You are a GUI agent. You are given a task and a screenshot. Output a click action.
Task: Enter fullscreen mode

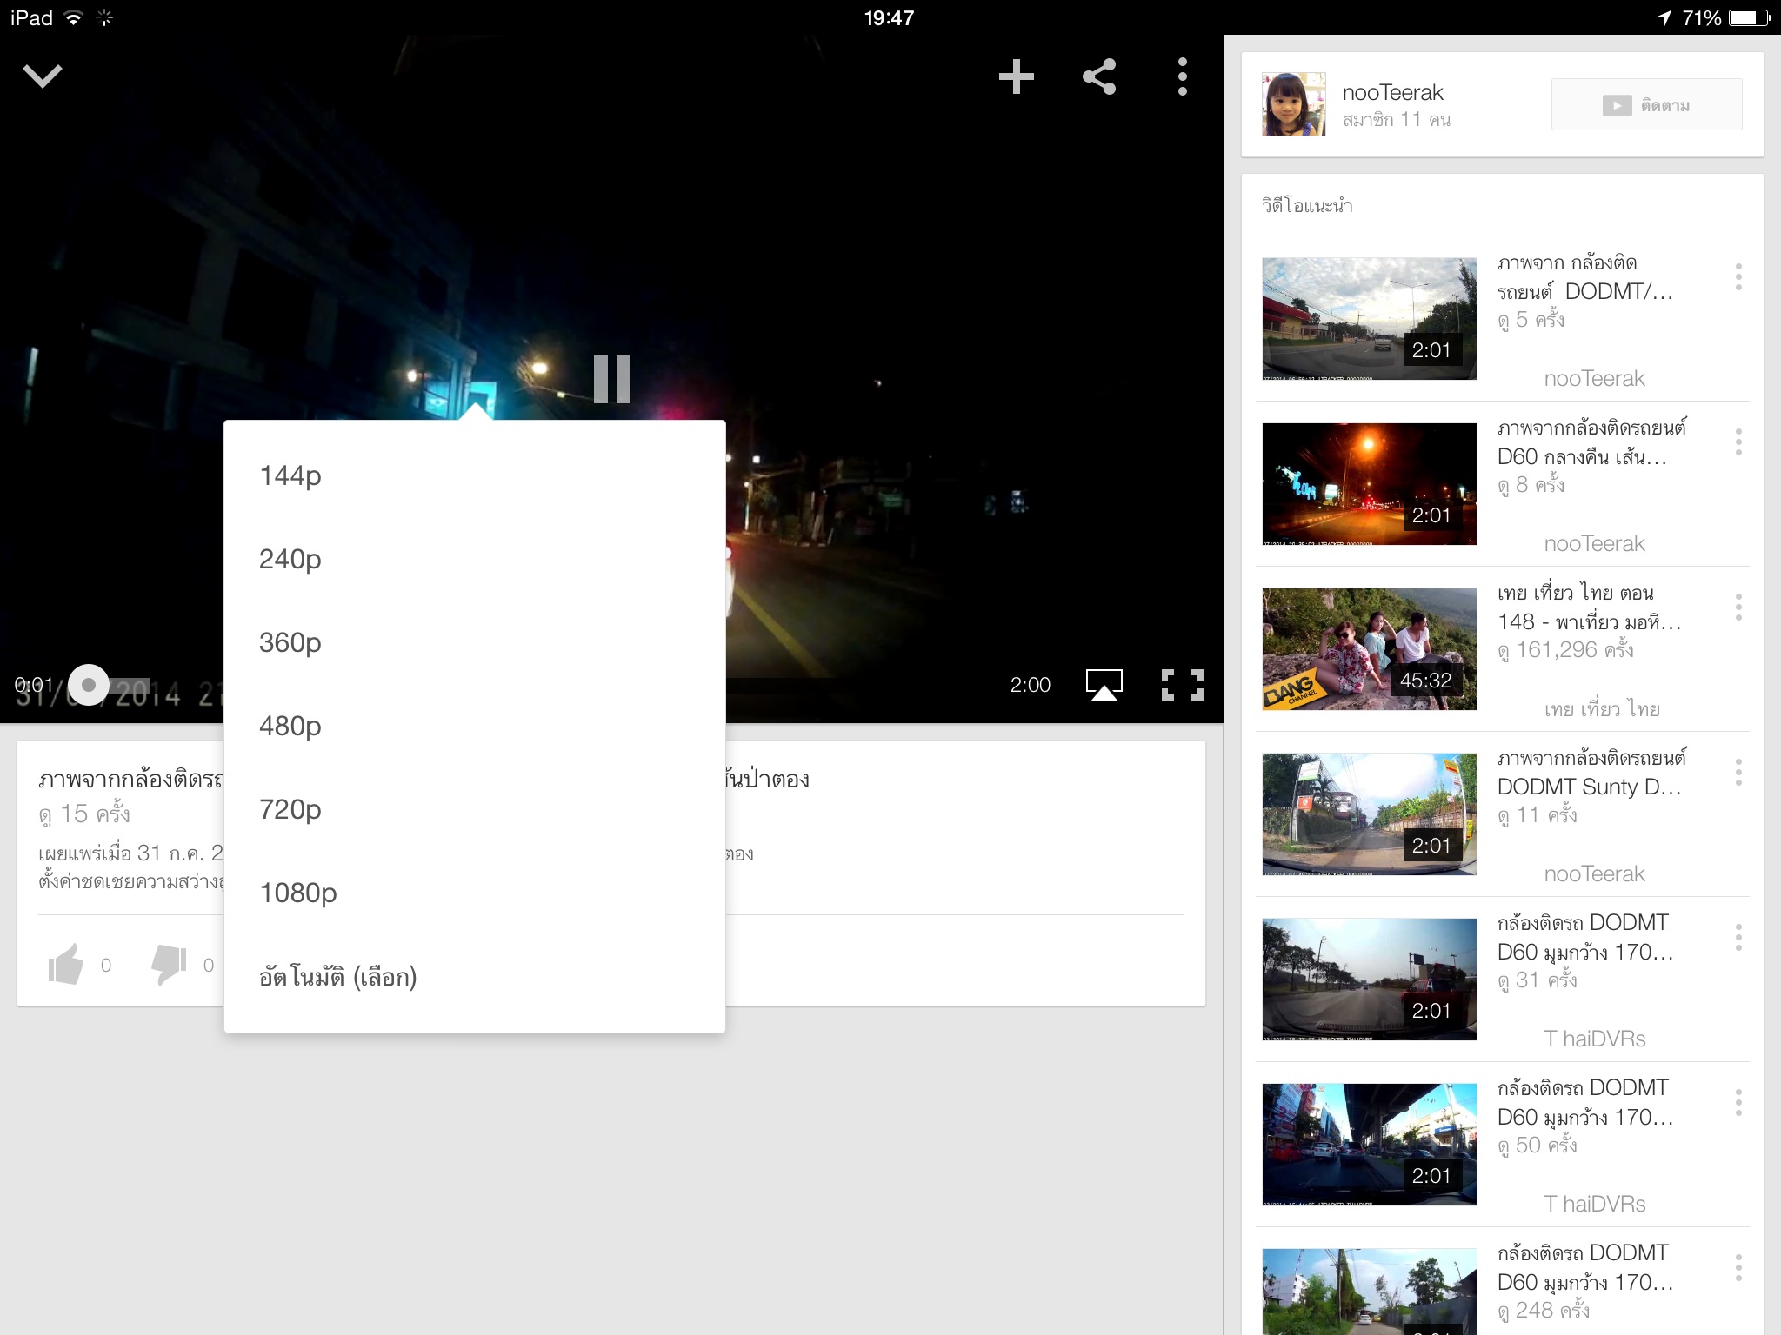click(1182, 685)
